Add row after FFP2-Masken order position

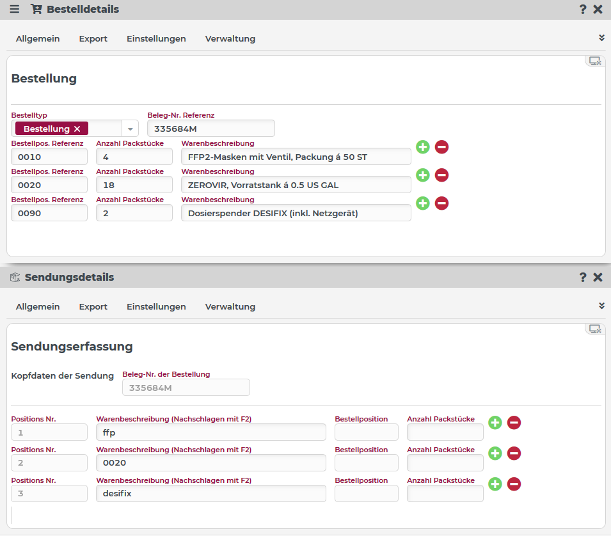pyautogui.click(x=422, y=147)
